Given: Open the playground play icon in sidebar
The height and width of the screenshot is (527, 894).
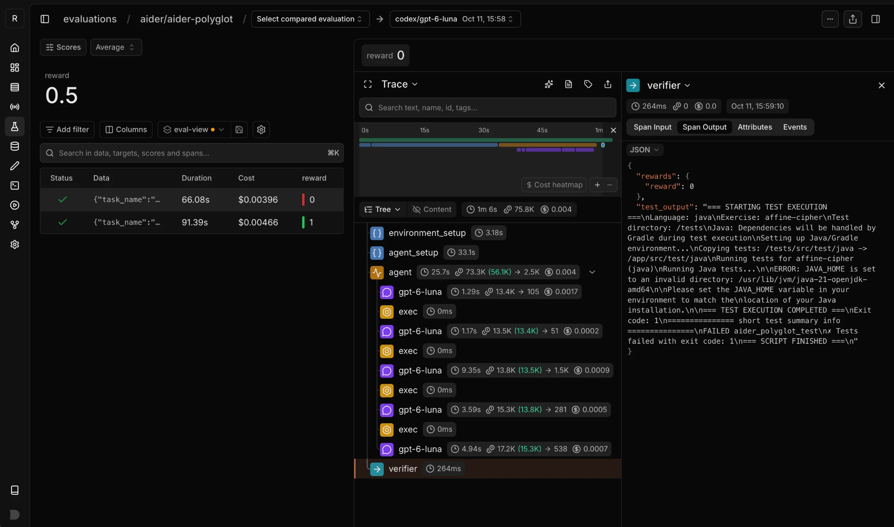Looking at the screenshot, I should (x=15, y=205).
